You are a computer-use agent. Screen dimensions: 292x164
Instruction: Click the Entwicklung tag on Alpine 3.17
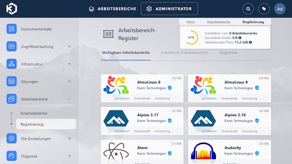[163, 131]
